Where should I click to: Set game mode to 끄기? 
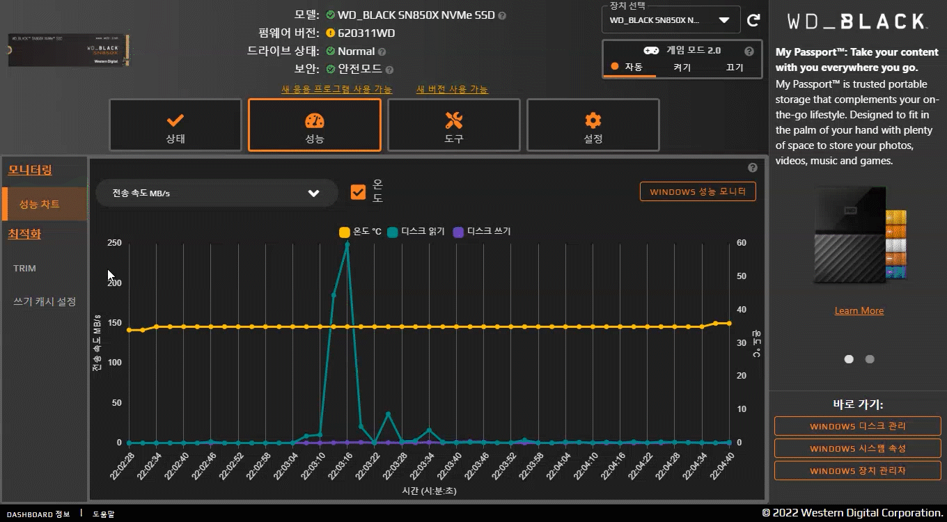pos(735,68)
